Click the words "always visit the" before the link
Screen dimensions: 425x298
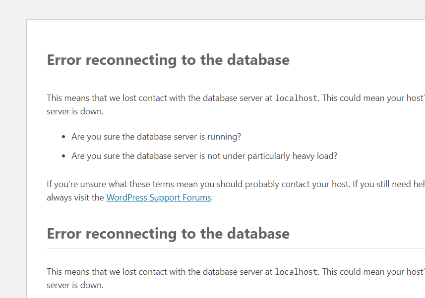75,198
